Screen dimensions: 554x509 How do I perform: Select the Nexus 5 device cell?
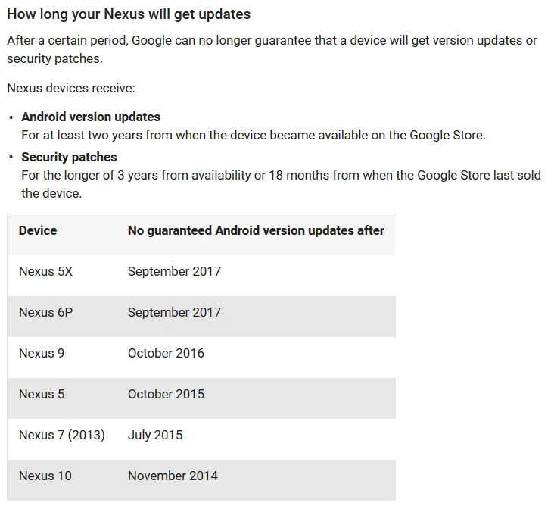click(42, 394)
